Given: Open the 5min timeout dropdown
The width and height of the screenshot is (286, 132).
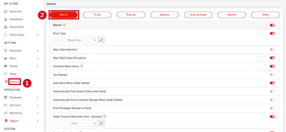Looking at the screenshot, I should (76, 123).
